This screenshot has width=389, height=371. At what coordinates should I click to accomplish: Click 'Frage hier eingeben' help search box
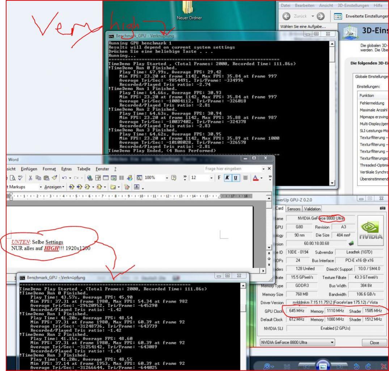click(233, 169)
